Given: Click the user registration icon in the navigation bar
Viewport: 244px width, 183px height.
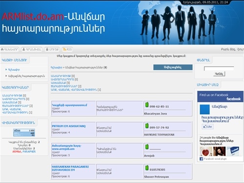Looking at the screenshot, I should [23, 49].
